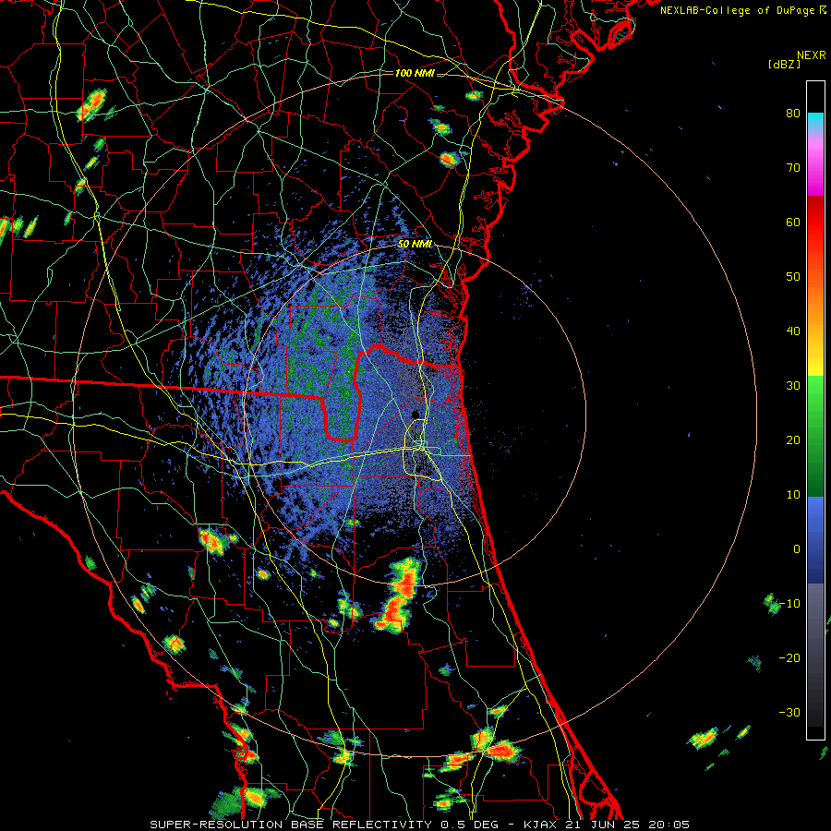The width and height of the screenshot is (831, 831).
Task: Click the '70' value on the dBZ scale
Action: [793, 168]
